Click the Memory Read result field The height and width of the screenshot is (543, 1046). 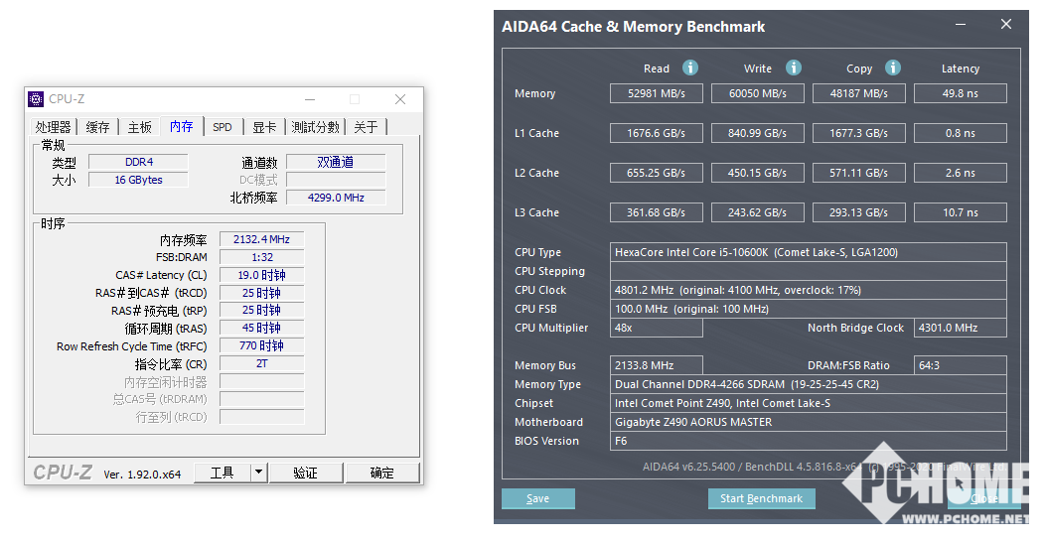(656, 93)
